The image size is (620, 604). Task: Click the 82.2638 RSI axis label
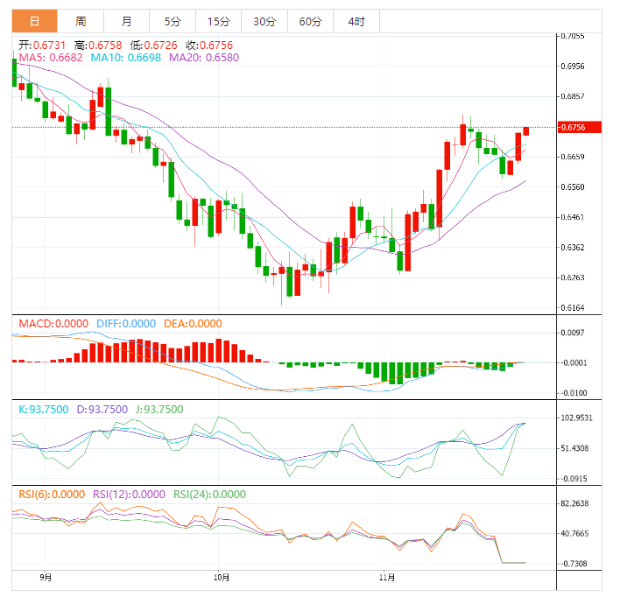coord(574,503)
